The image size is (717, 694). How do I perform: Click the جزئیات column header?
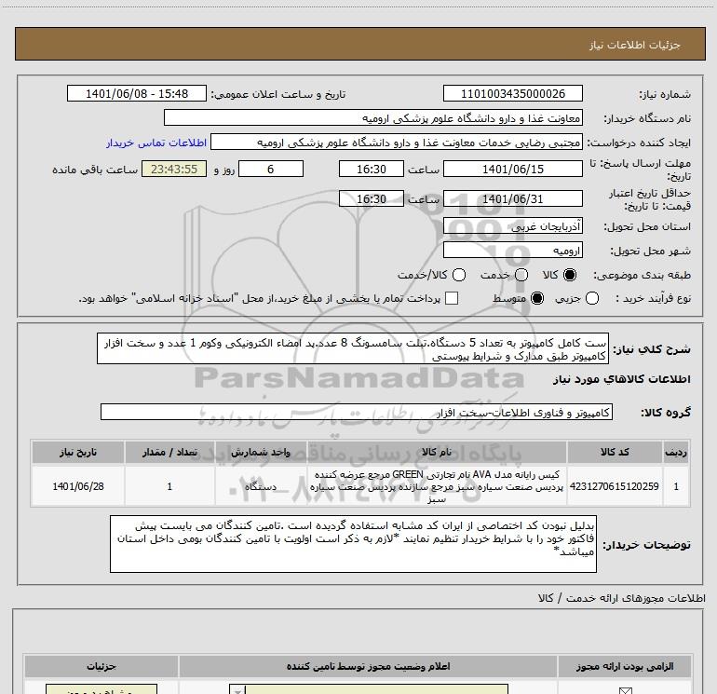[101, 666]
